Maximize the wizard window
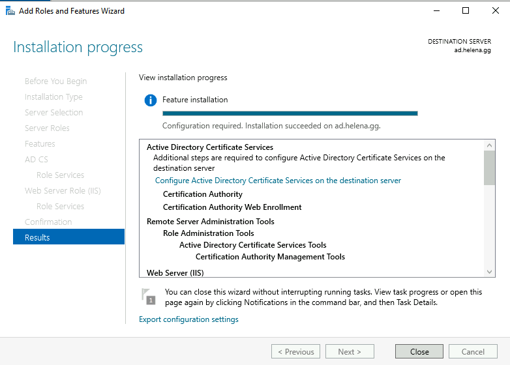 [465, 10]
